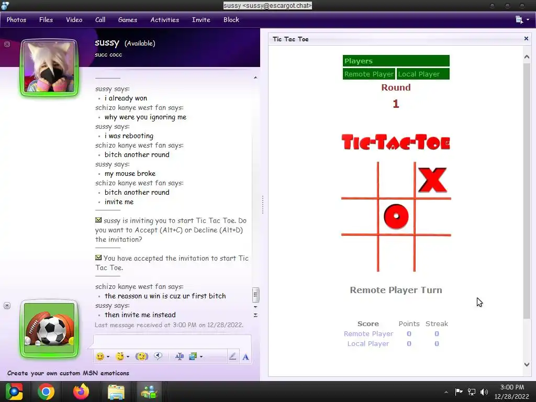Expand the wink dropdown arrow

(x=128, y=356)
